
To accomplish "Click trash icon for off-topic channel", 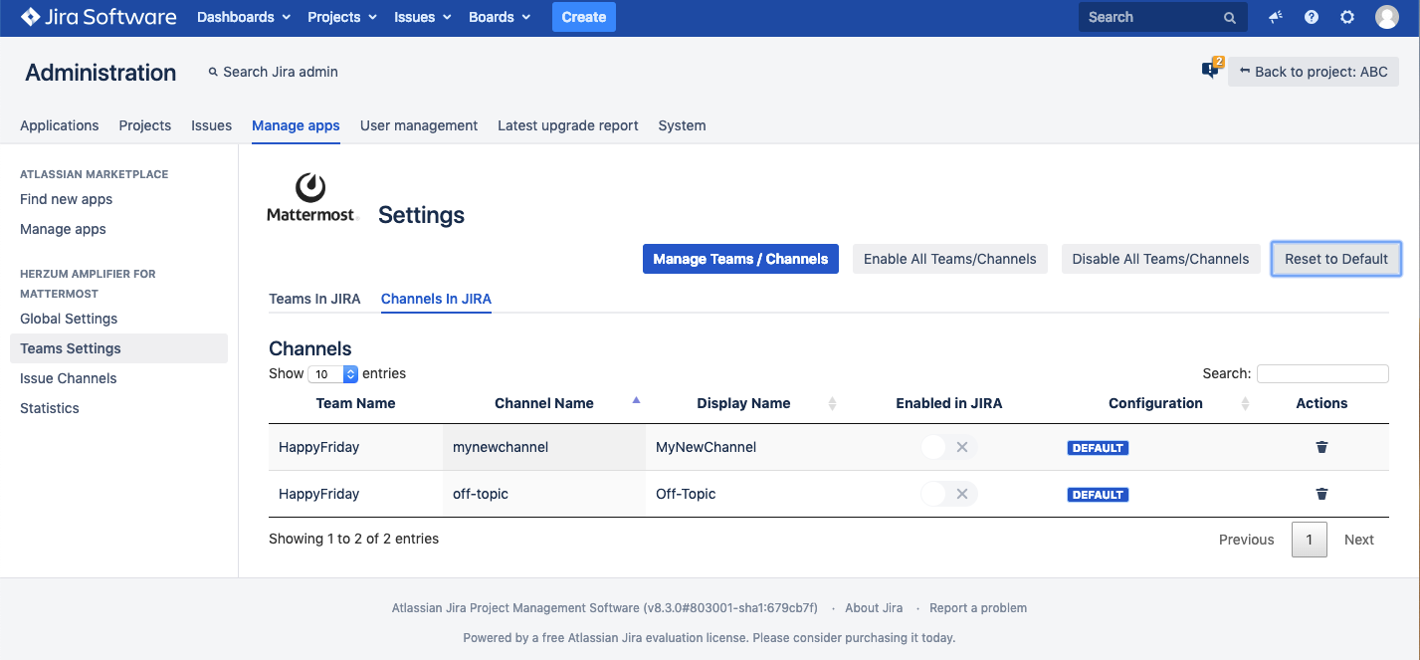I will tap(1321, 494).
